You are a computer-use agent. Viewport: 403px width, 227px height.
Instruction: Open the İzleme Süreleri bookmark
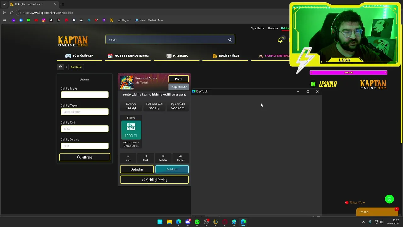point(149,20)
